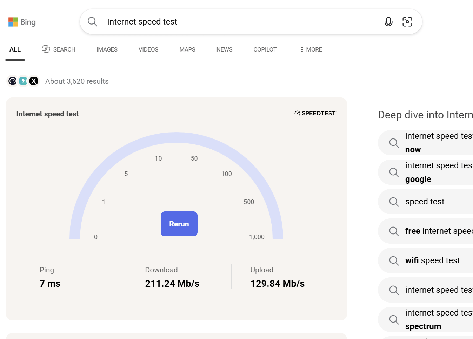Click the black X source icon
Viewport: 473px width, 339px height.
34,81
